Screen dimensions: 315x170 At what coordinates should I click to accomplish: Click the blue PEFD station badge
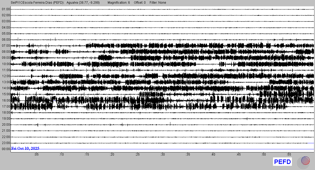[x=282, y=162]
